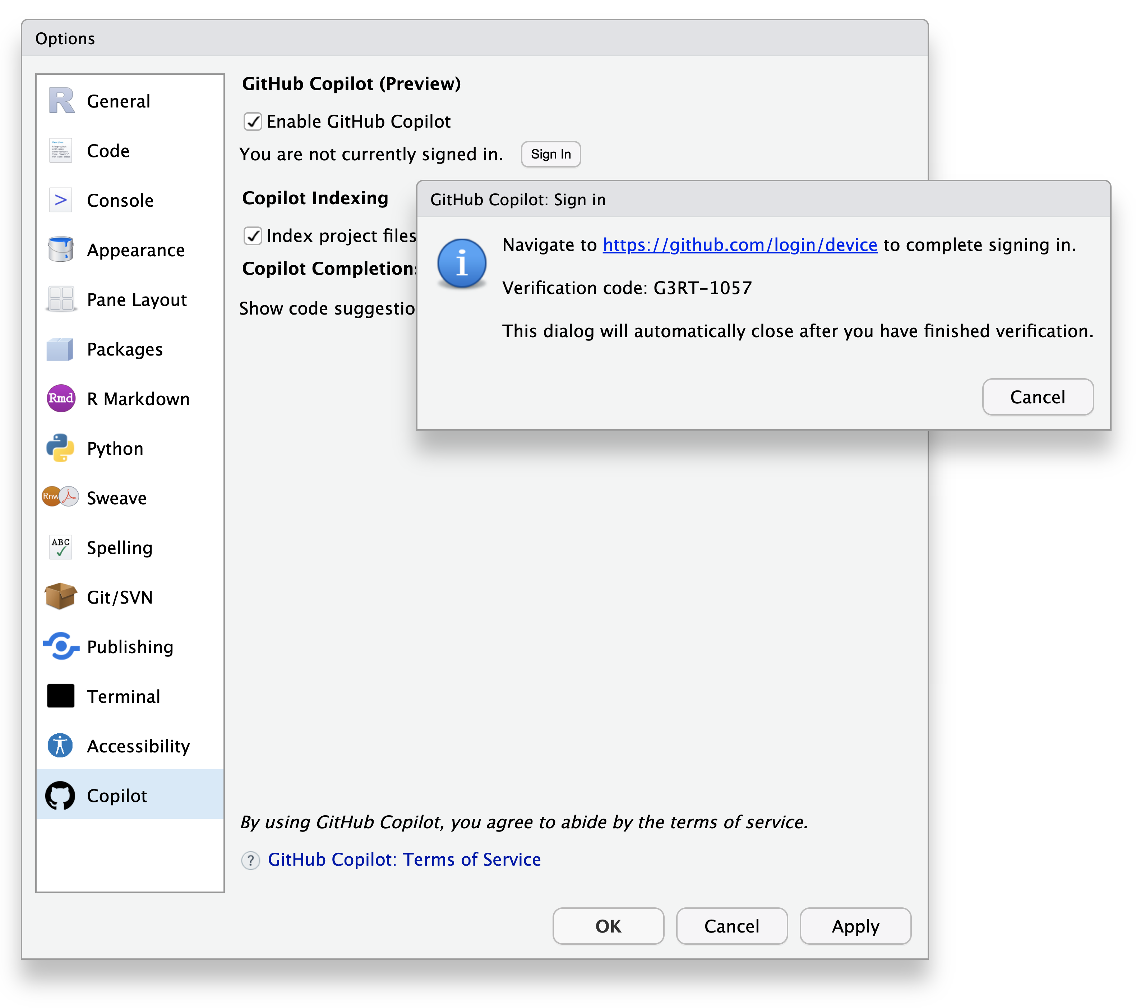1136x1008 pixels.
Task: Open the R Markdown Rmd icon
Action: pos(61,399)
